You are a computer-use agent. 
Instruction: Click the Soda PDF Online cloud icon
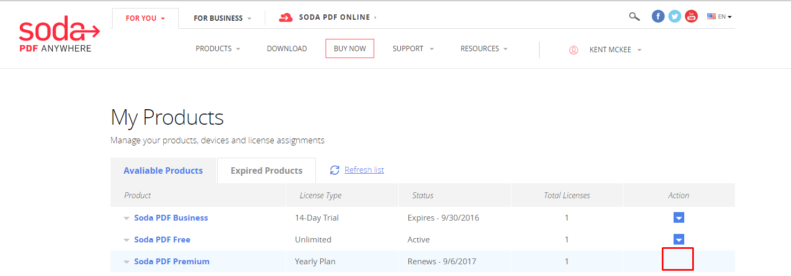click(x=286, y=18)
